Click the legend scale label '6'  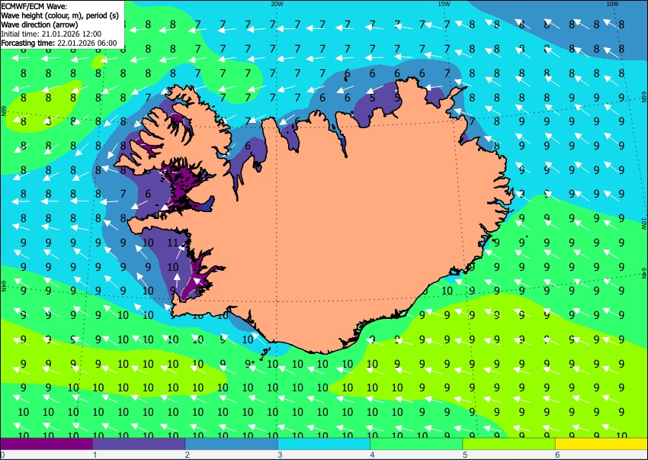click(558, 455)
